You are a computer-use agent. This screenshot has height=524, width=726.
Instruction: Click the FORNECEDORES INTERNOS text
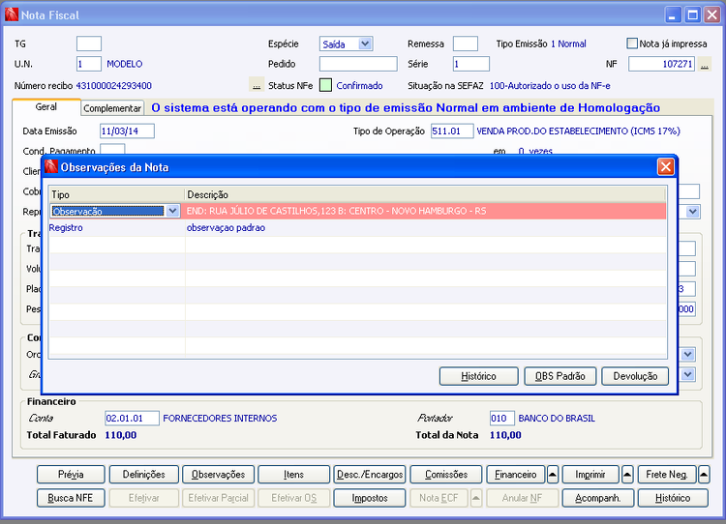pyautogui.click(x=220, y=418)
